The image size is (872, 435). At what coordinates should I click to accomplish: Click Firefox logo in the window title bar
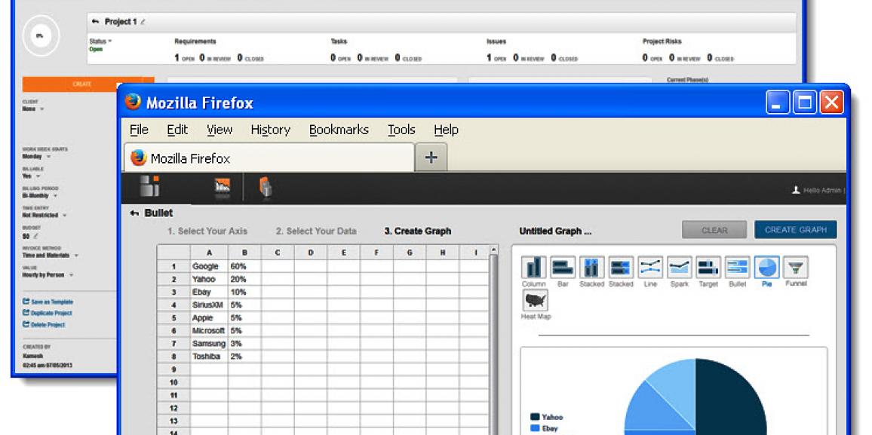pyautogui.click(x=133, y=102)
